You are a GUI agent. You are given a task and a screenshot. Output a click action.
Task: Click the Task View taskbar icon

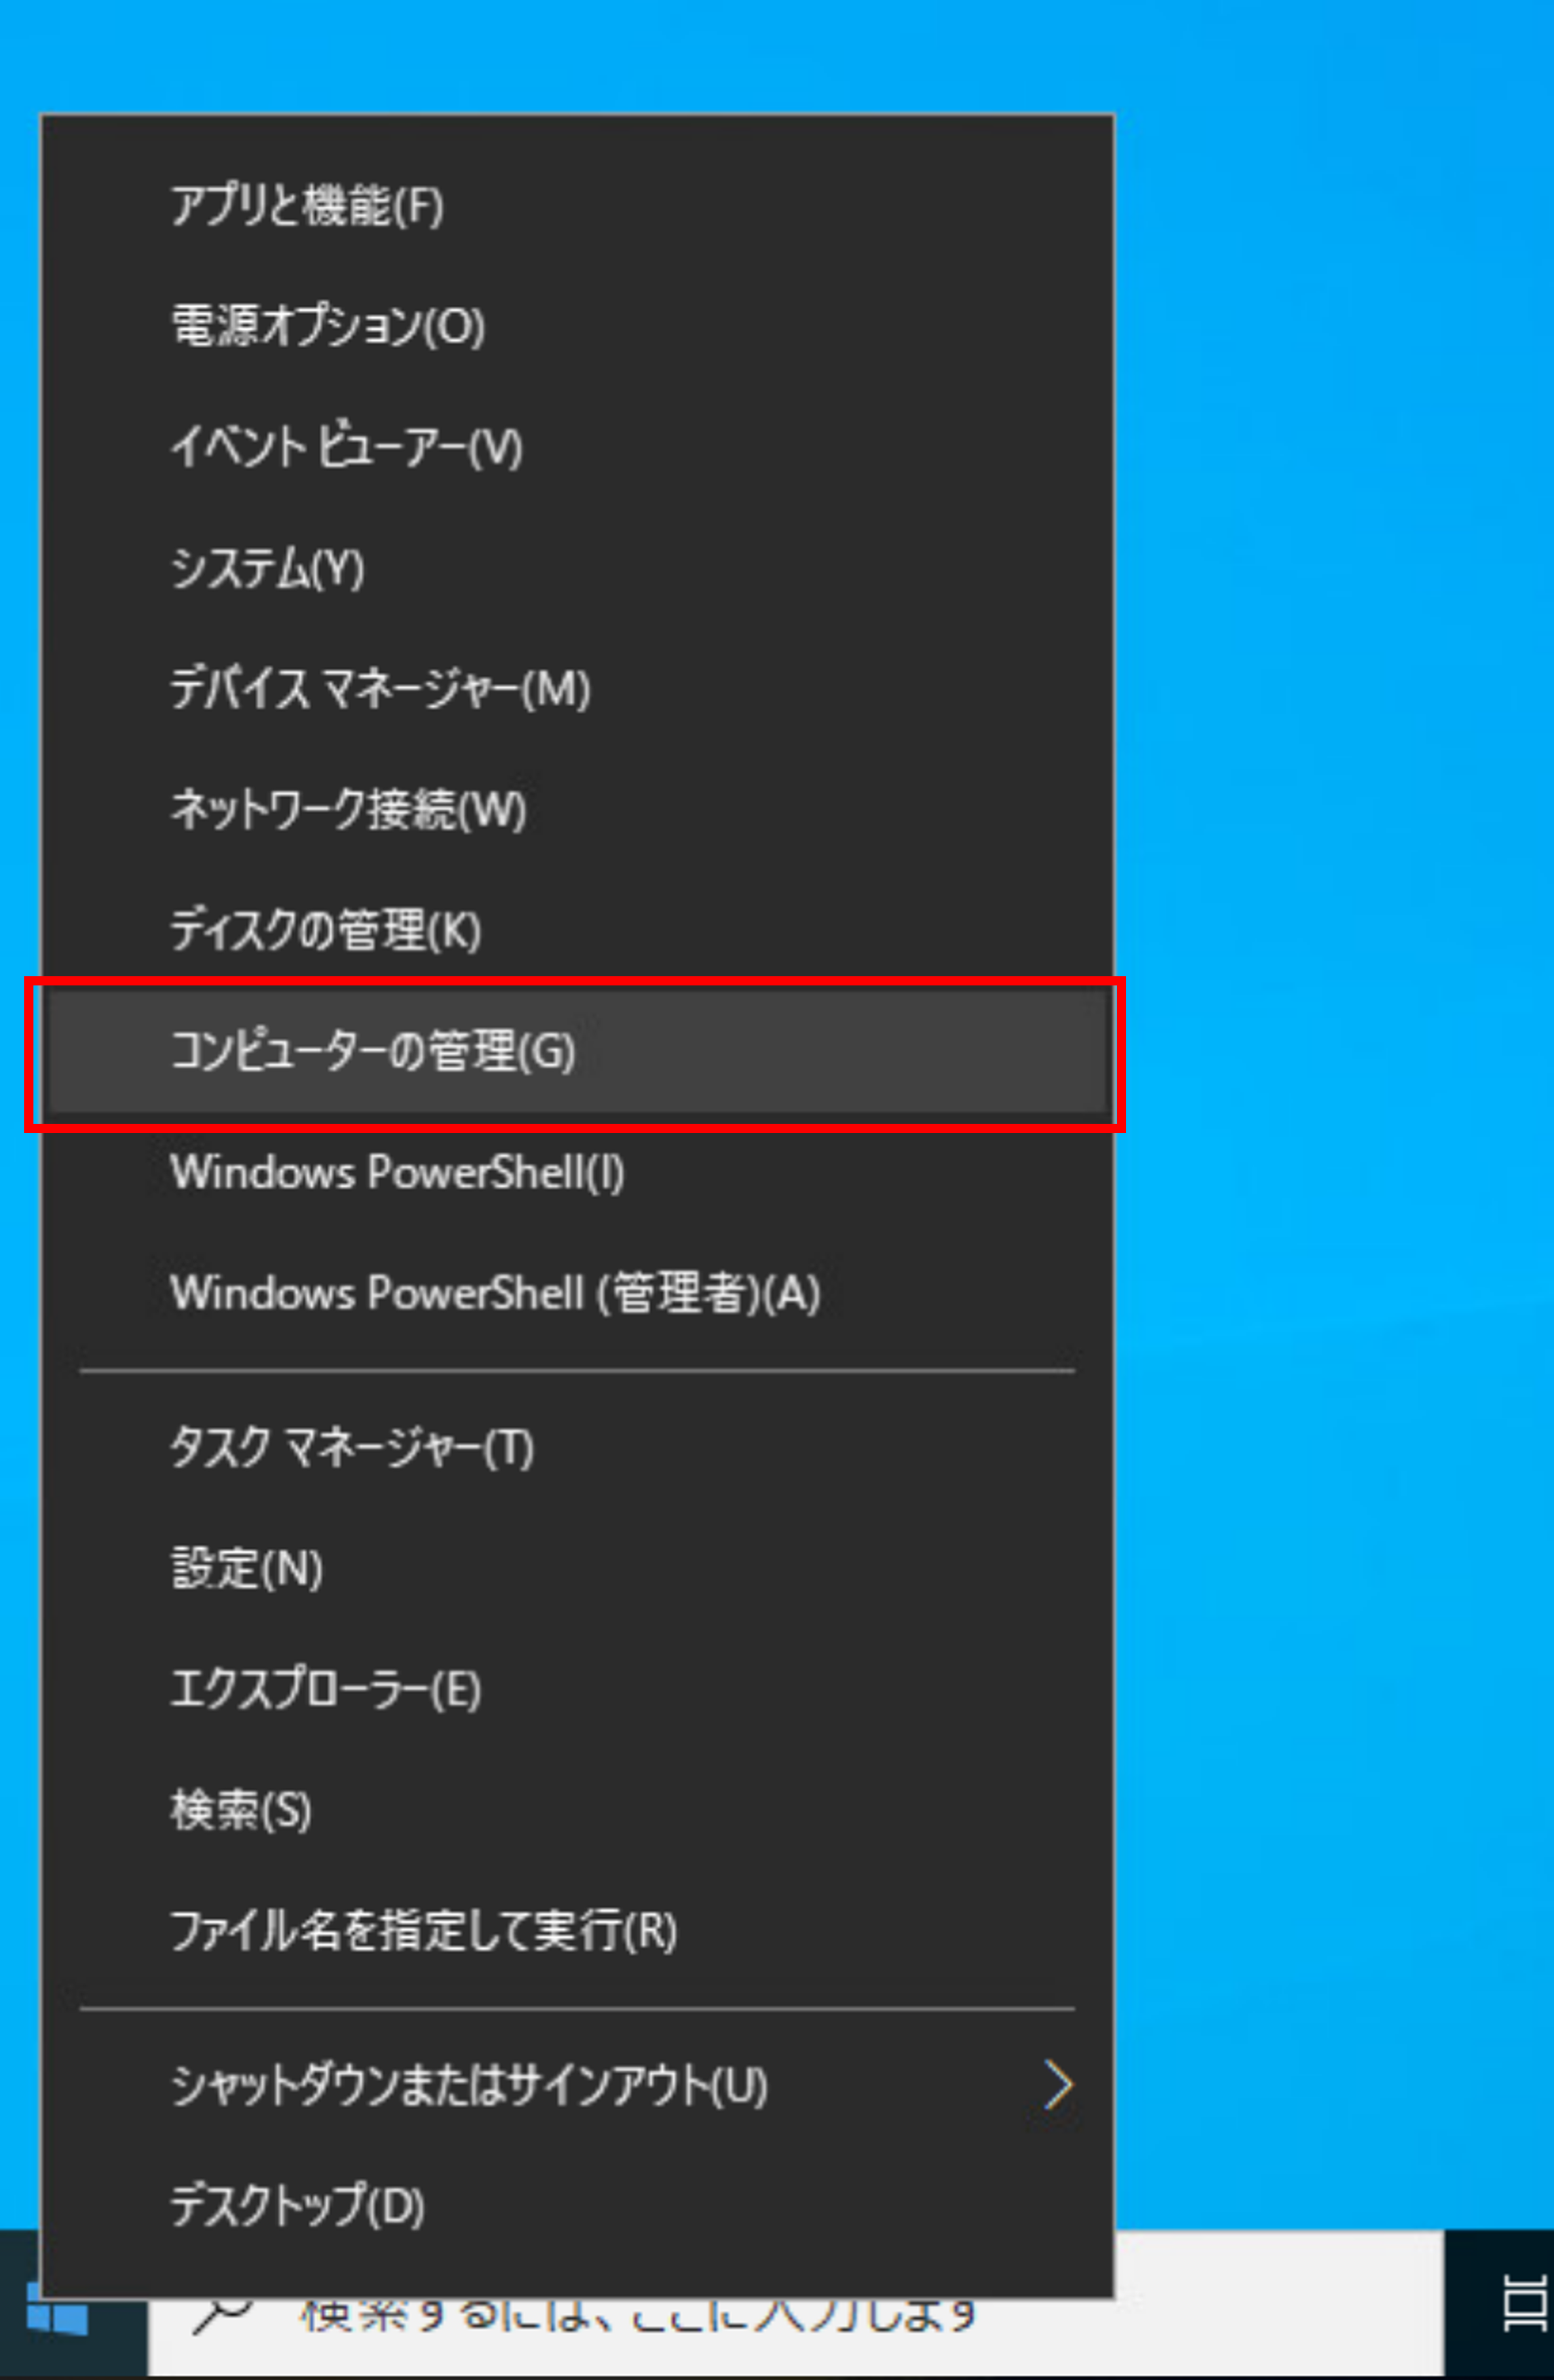point(1524,2304)
